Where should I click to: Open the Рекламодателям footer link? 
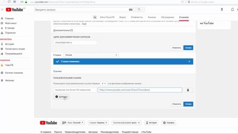tap(110, 132)
